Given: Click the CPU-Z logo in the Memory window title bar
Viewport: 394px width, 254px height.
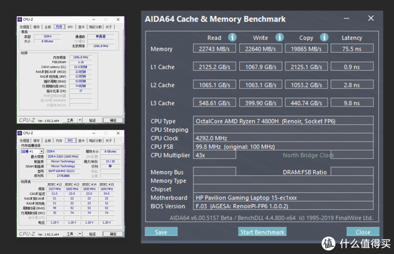Looking at the screenshot, I should (20, 19).
